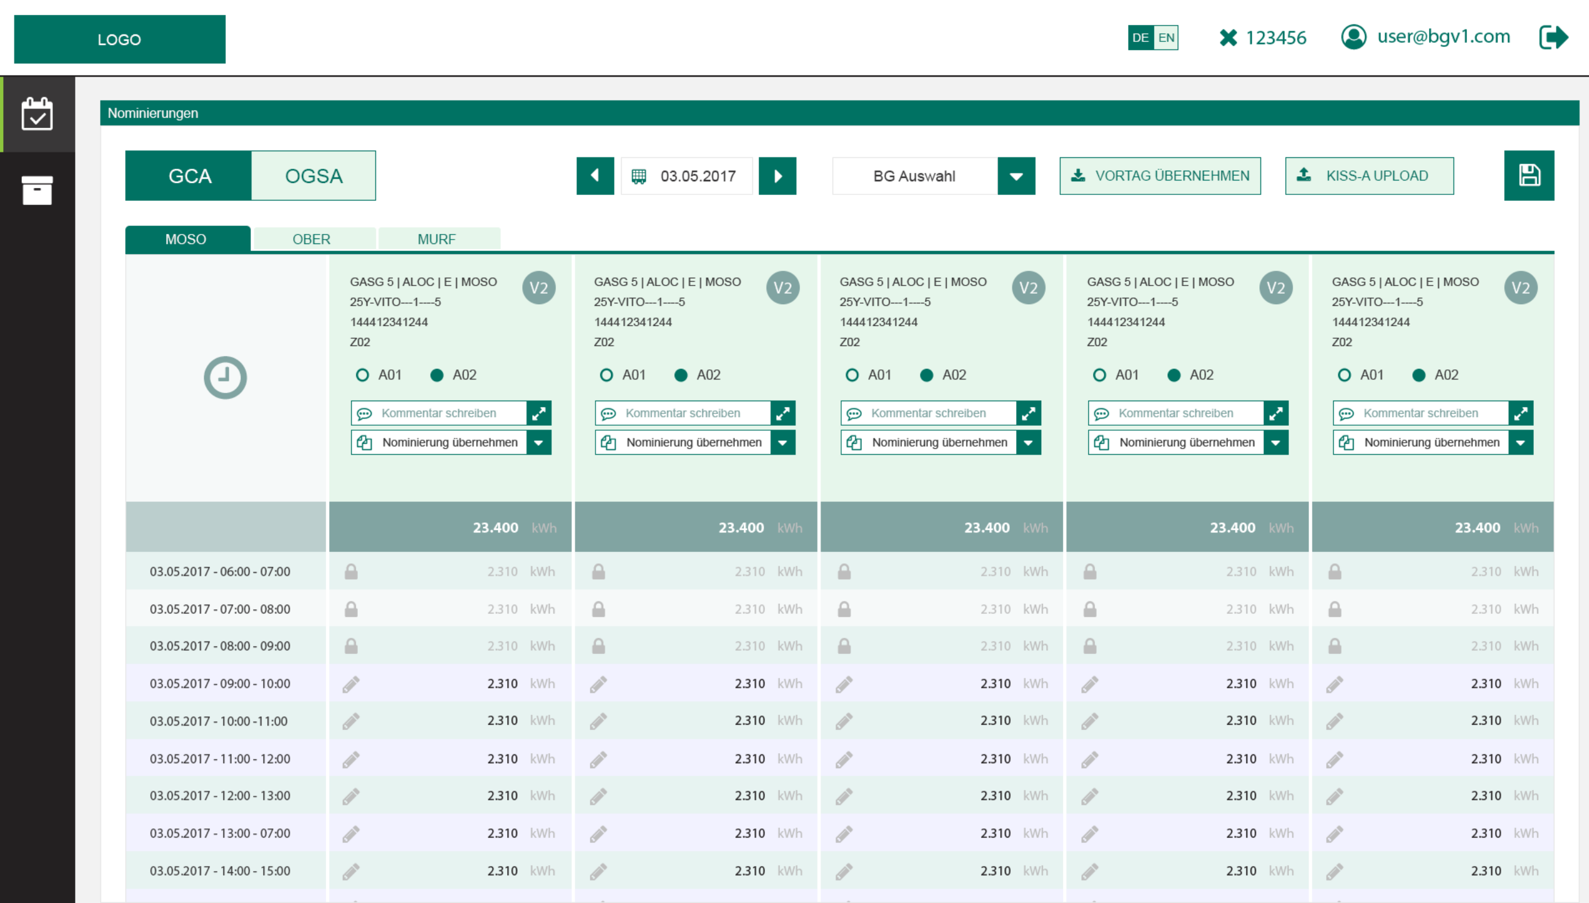Select A02 radio in third column
Viewport: 1589px width, 903px height.
(x=926, y=375)
